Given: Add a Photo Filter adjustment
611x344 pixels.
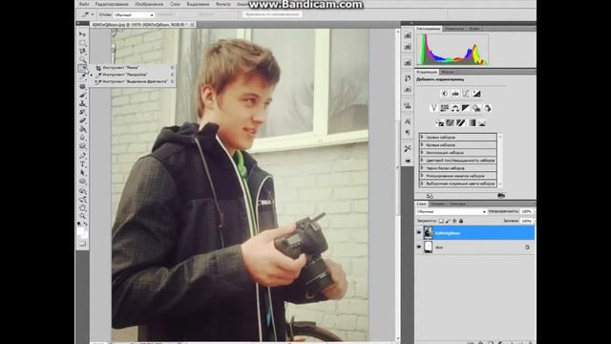Looking at the screenshot, I should 476,108.
